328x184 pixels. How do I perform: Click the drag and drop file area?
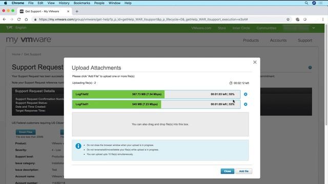pos(160,124)
